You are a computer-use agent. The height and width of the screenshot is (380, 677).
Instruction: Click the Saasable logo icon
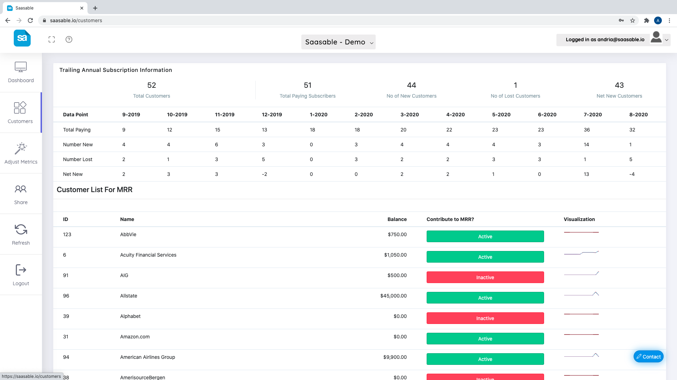tap(22, 38)
